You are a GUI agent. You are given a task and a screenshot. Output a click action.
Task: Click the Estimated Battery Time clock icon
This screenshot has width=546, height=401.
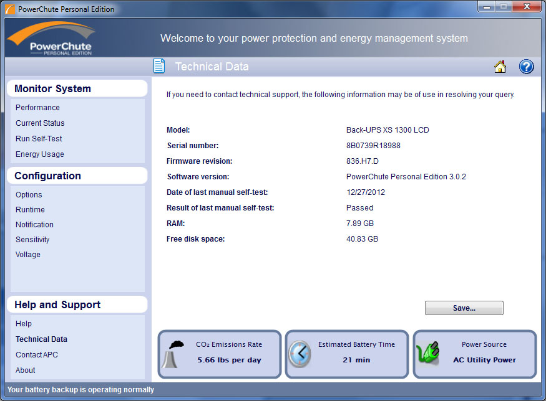(300, 354)
